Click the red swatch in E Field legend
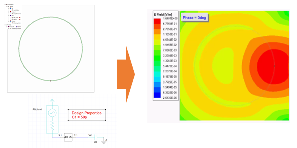This screenshot has width=297, height=148. (158, 21)
